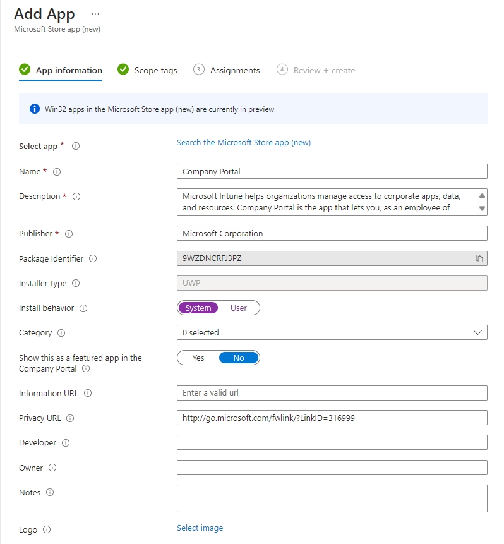Click the info icon beside Select app
The height and width of the screenshot is (544, 504).
pyautogui.click(x=76, y=146)
